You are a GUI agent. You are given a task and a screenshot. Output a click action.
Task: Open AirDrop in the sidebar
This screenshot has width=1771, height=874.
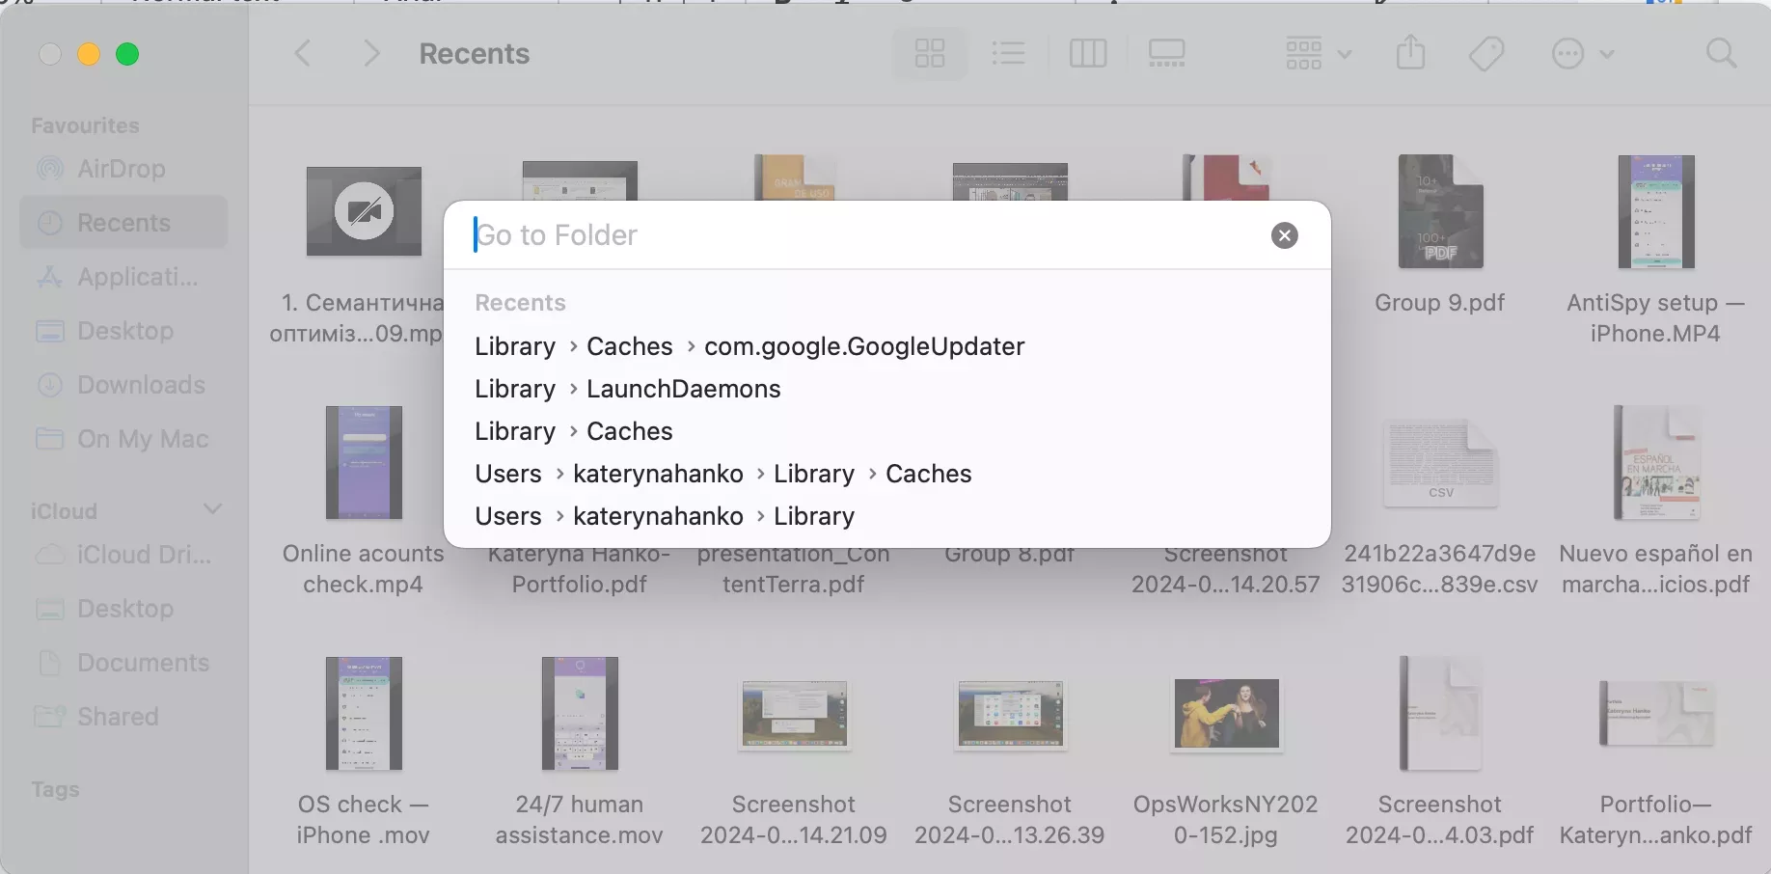[122, 169]
